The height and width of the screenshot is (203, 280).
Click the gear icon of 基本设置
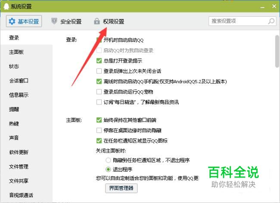(12, 22)
